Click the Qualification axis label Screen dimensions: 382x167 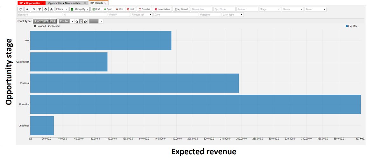(x=23, y=62)
